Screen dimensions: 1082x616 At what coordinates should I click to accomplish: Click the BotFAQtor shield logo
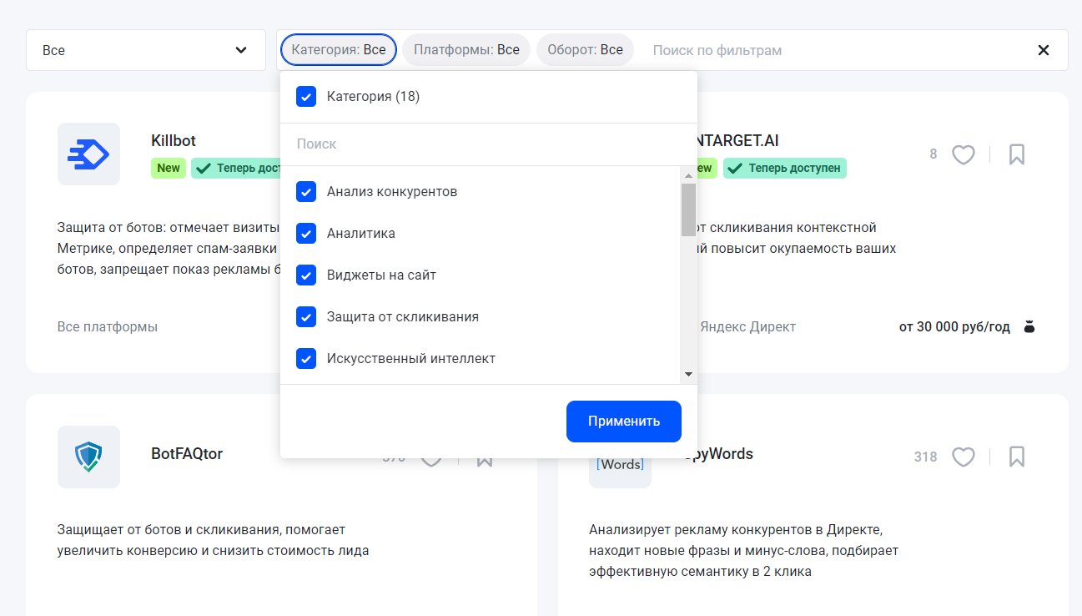click(88, 457)
